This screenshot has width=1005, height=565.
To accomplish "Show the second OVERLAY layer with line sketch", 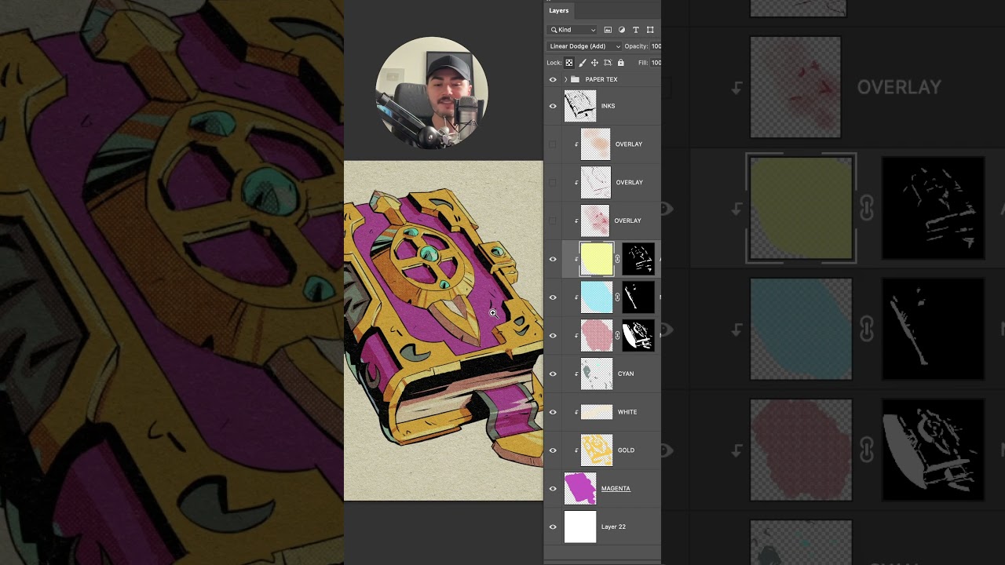I will click(x=553, y=183).
